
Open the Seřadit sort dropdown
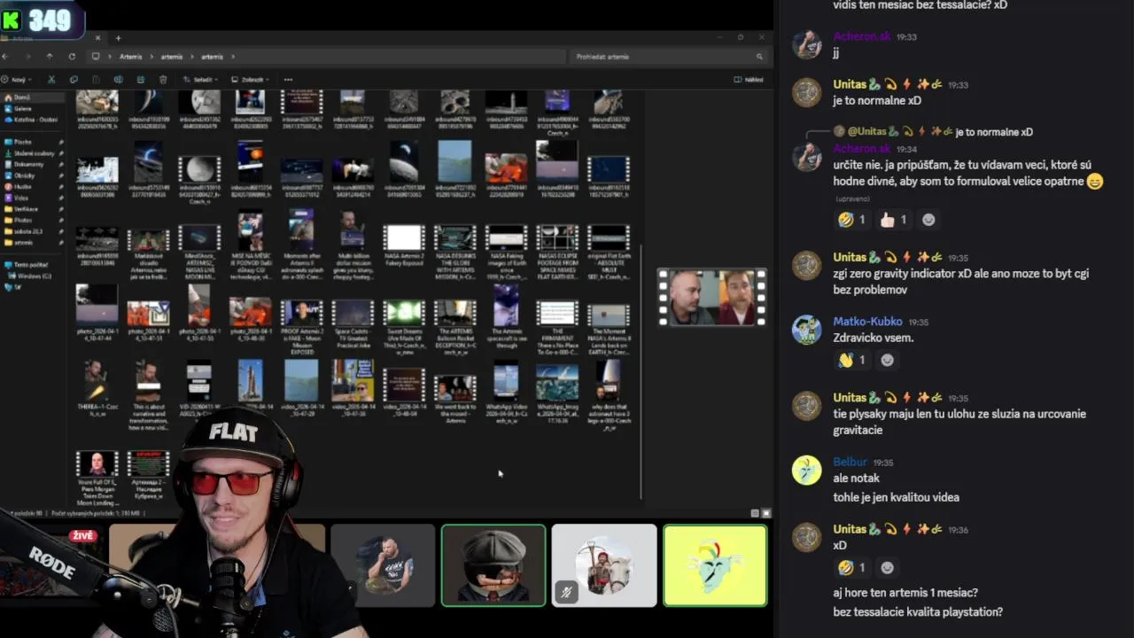201,80
